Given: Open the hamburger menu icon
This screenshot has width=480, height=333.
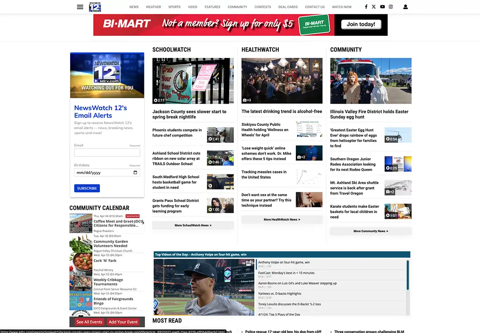Looking at the screenshot, I should [x=80, y=7].
